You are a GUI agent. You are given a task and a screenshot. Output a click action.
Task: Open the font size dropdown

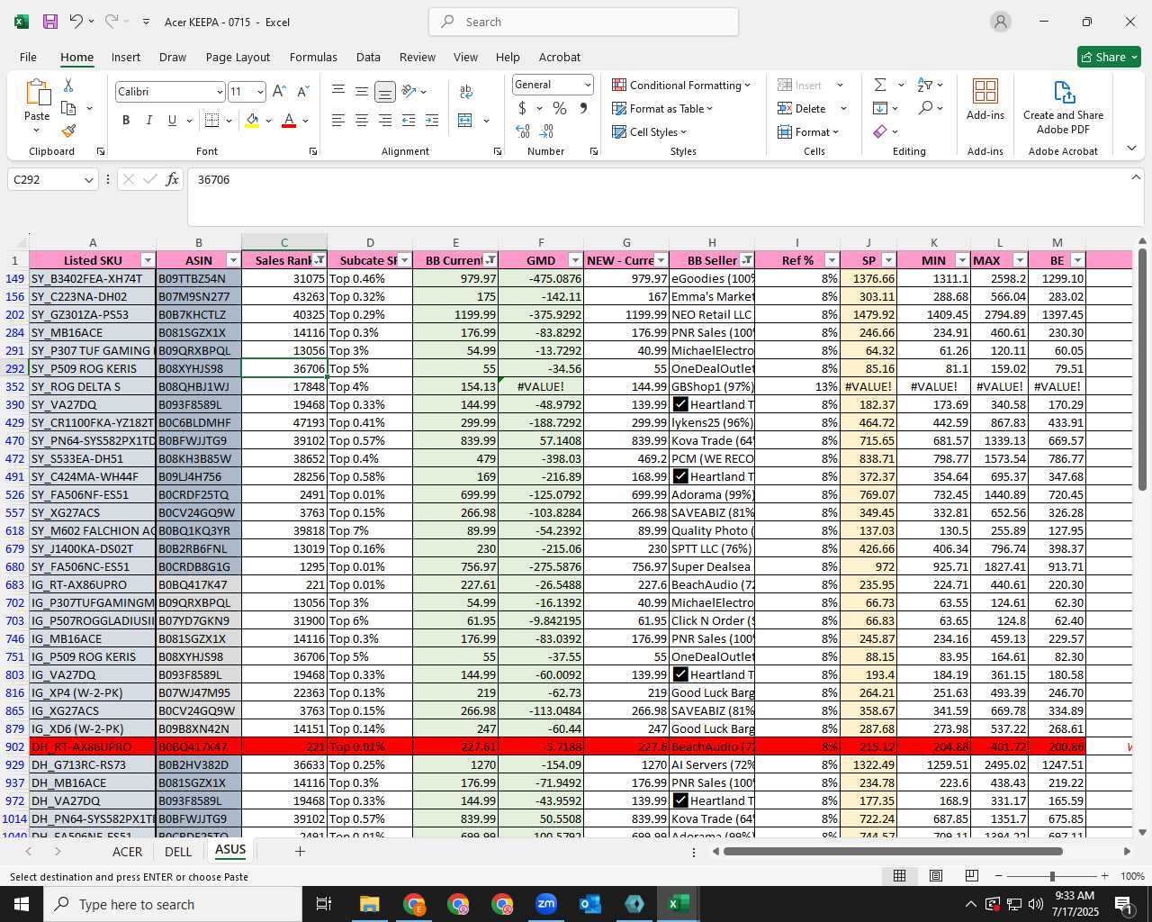coord(260,92)
